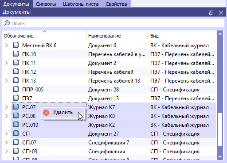The height and width of the screenshot is (163, 227).
Task: Choose Удалить in the context menu
Action: pos(63,113)
